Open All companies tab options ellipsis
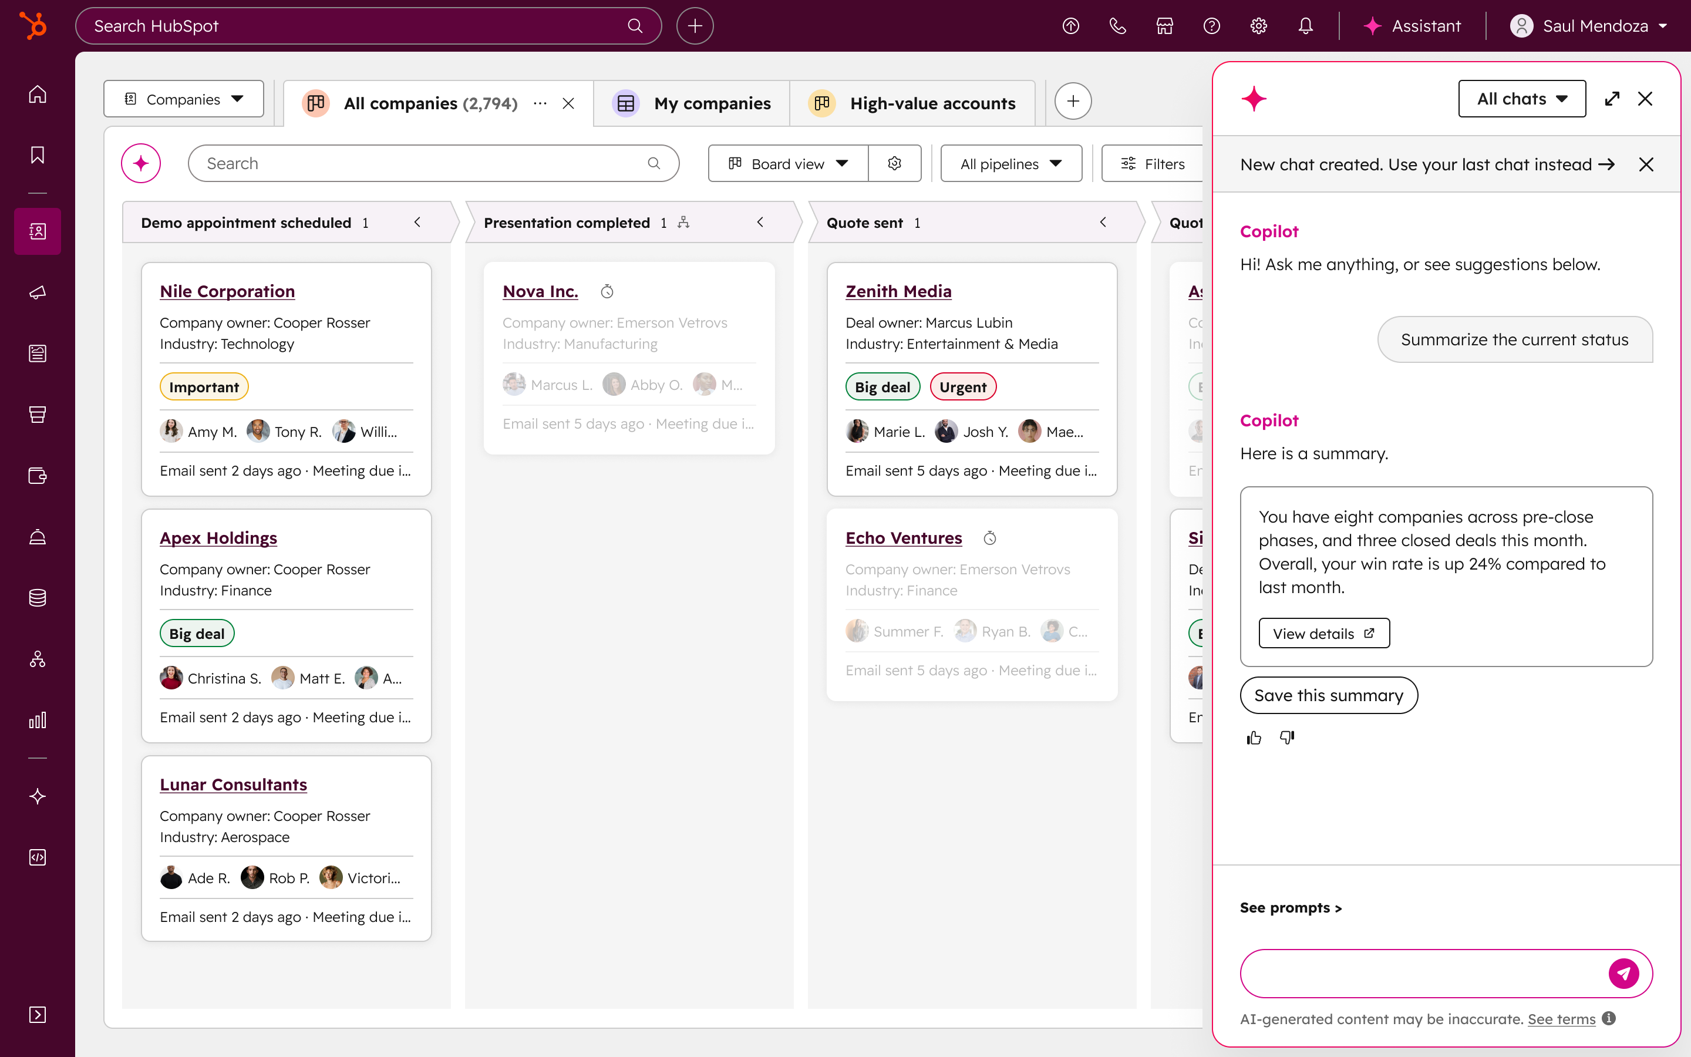The width and height of the screenshot is (1691, 1057). pos(540,103)
